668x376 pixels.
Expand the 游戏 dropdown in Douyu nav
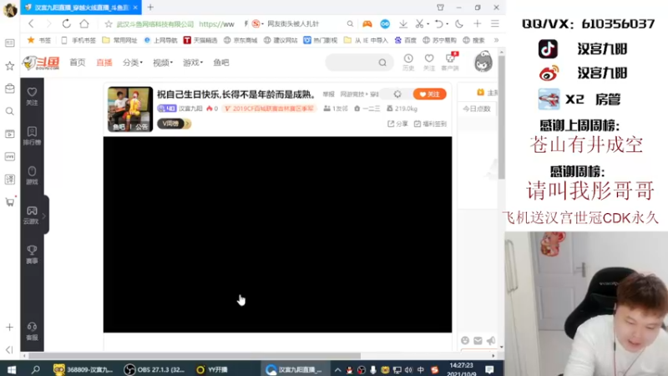click(193, 63)
